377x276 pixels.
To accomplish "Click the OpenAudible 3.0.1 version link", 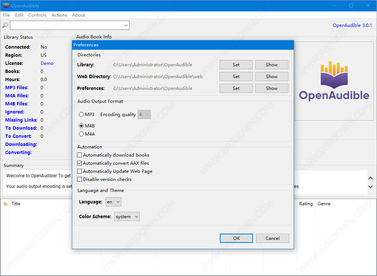I will click(x=352, y=25).
